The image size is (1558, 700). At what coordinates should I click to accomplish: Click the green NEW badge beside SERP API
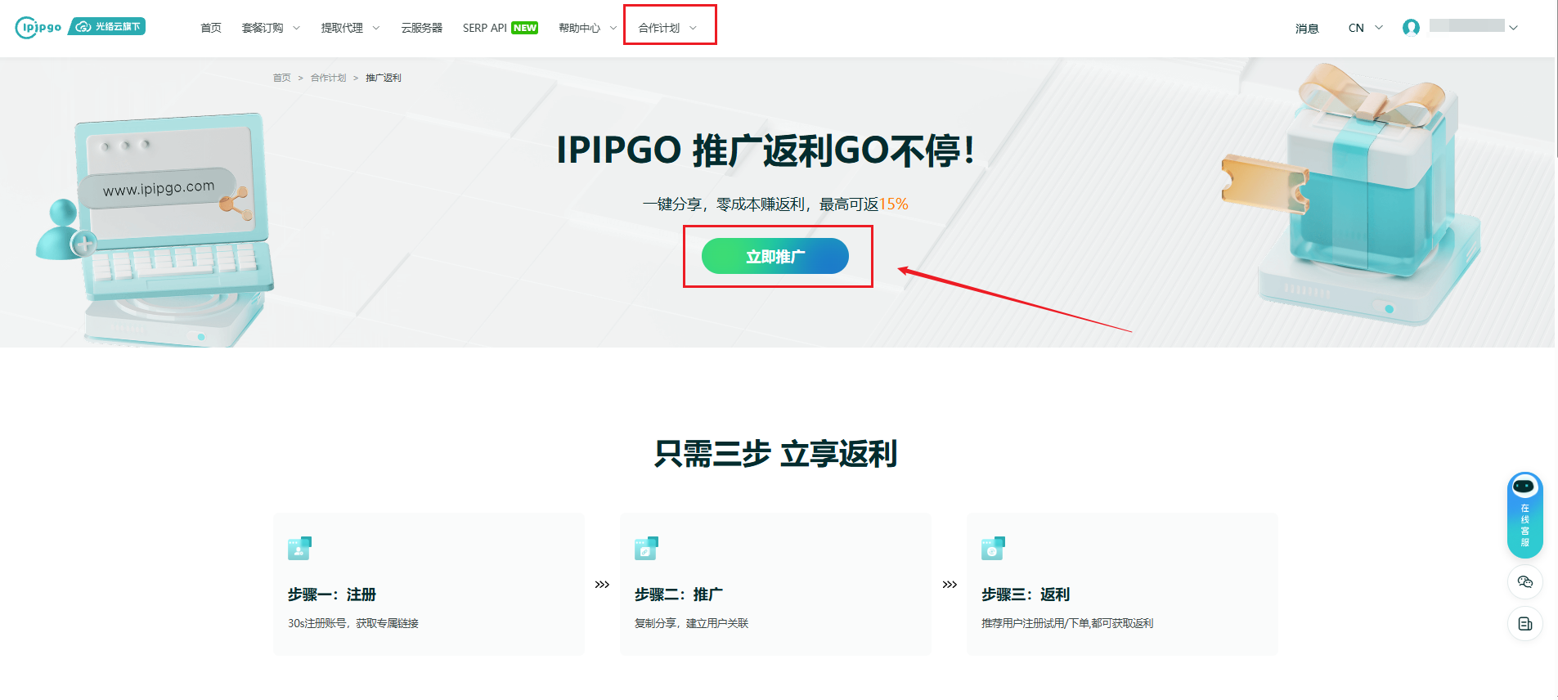pos(524,28)
